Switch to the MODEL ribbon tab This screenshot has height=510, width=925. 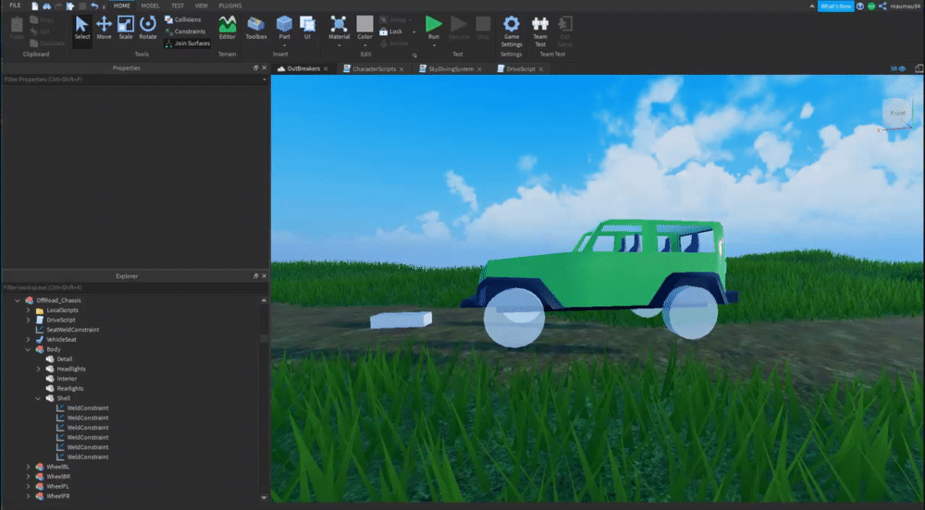tap(150, 6)
